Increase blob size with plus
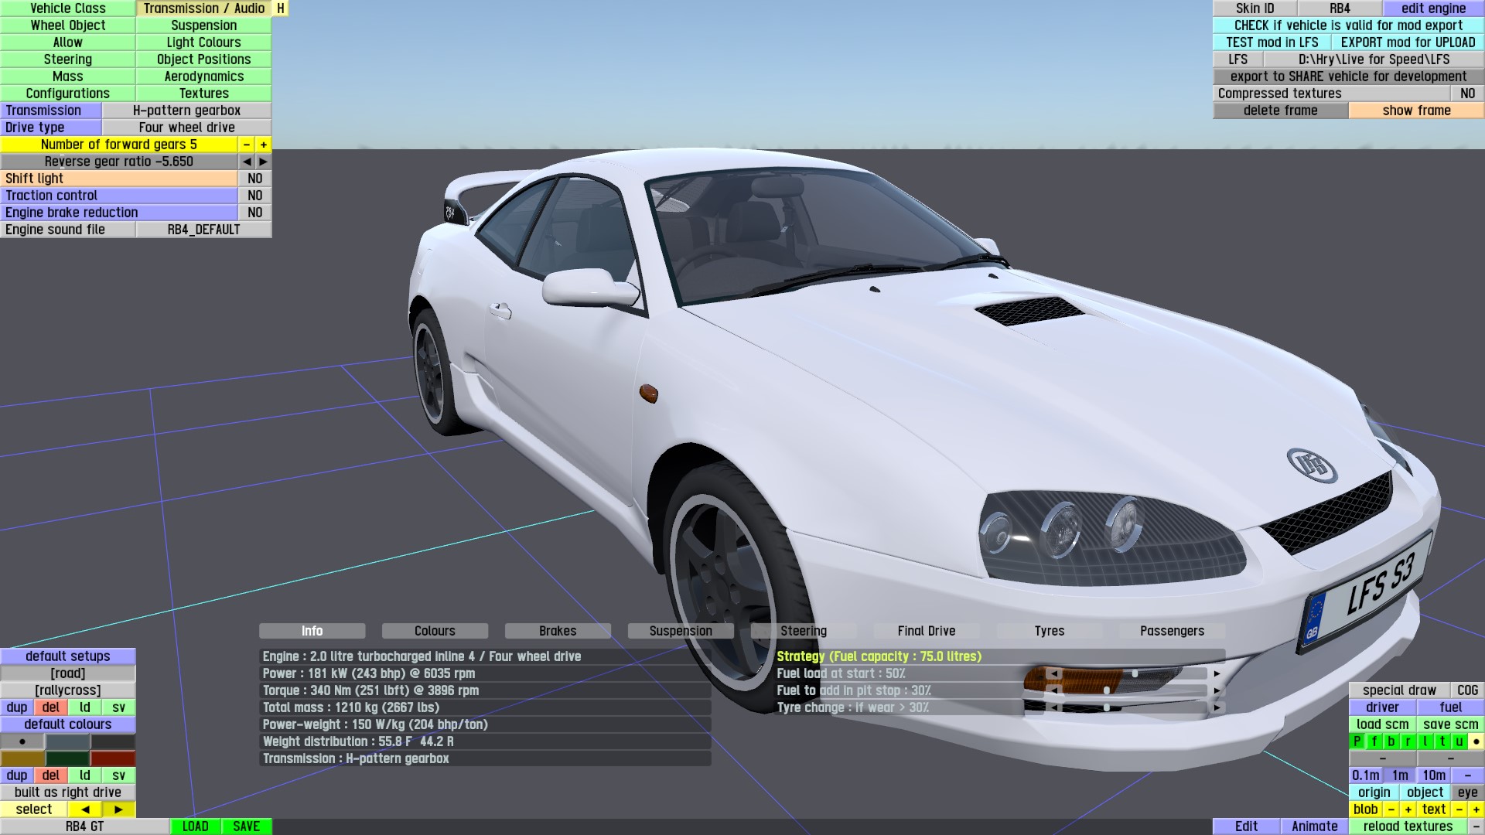The image size is (1485, 835). (1408, 809)
